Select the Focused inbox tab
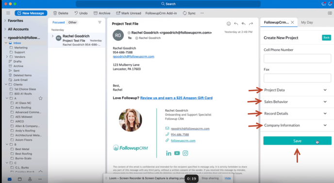The width and height of the screenshot is (334, 183). [58, 22]
